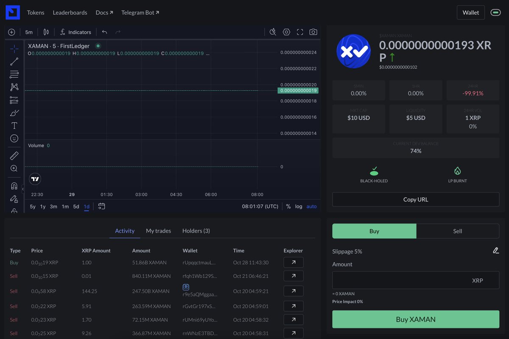Viewport: 509px width, 339px height.
Task: Flip the green toggle beside the Wallet button
Action: (x=495, y=12)
